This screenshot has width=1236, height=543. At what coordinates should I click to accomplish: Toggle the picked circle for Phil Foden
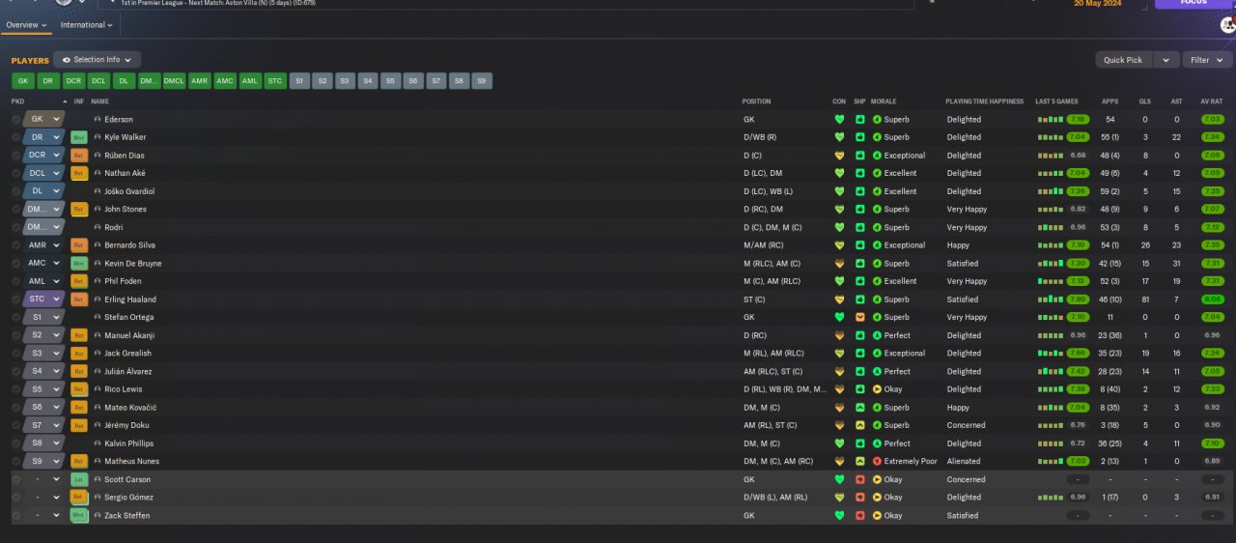tap(16, 281)
